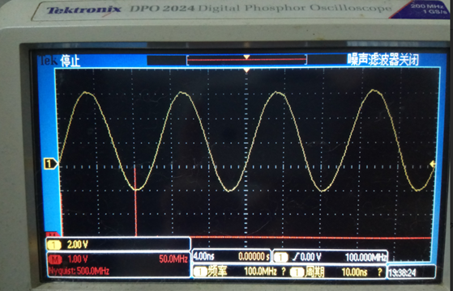Click the 0.00000 s delay readout
Screen dimensions: 453x291
point(254,256)
